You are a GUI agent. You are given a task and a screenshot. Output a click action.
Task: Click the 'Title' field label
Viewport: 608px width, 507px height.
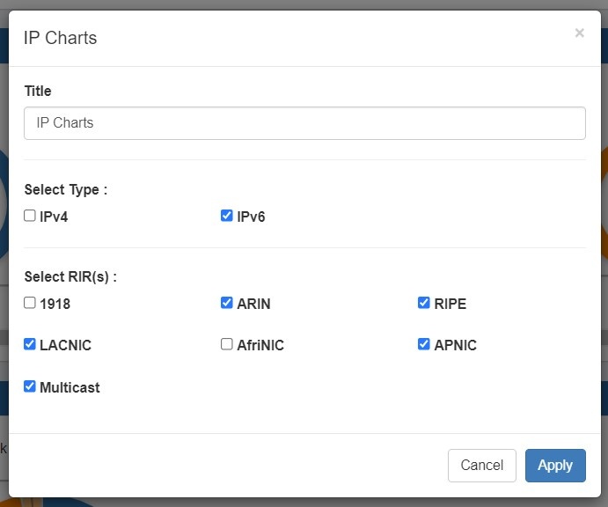click(x=38, y=92)
